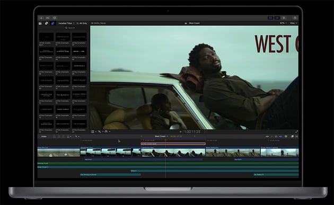Click the red playhead on timeline ruler

coord(165,140)
